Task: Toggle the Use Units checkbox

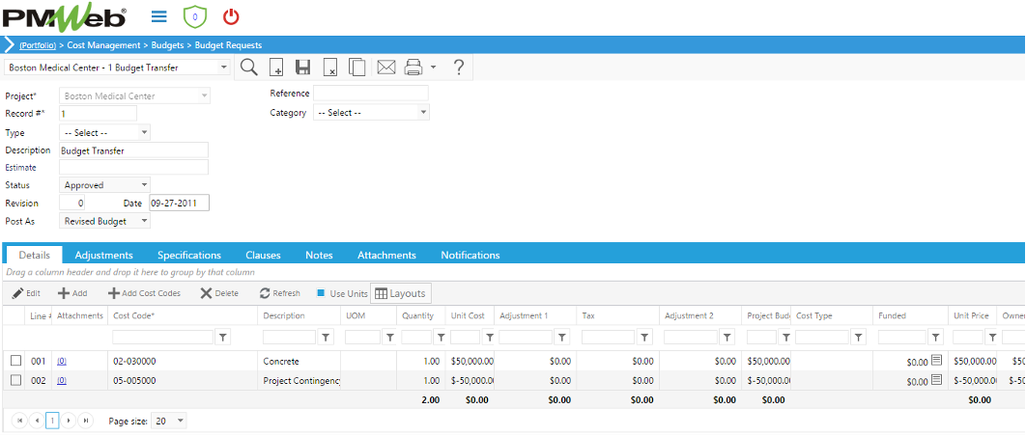Action: (321, 293)
